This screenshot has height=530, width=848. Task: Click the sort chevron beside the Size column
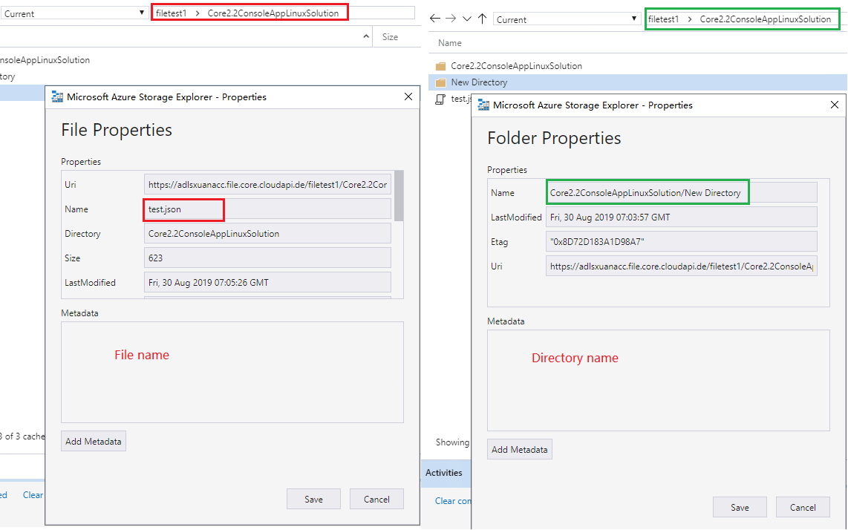click(x=365, y=36)
